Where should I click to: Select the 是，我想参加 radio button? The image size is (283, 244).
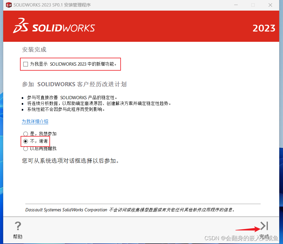tap(26, 134)
